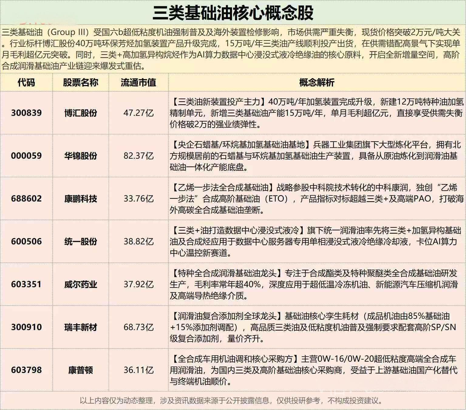Click stock code 000059
Image resolution: width=466 pixels, height=410 pixels.
[x=26, y=156]
